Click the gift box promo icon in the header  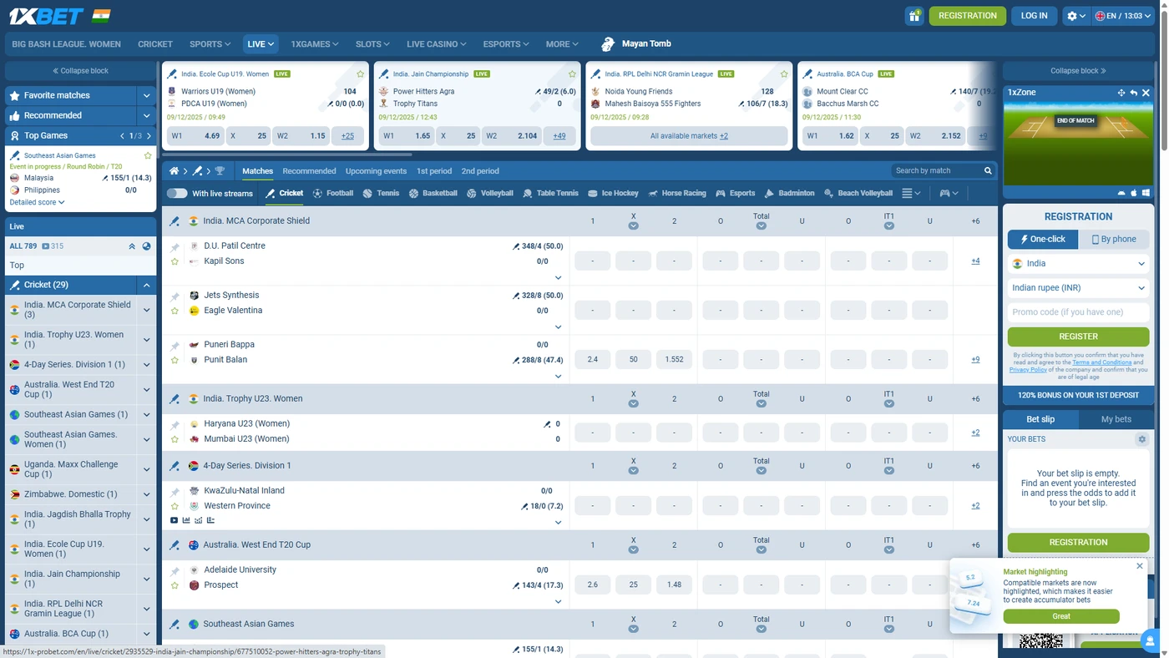click(913, 15)
